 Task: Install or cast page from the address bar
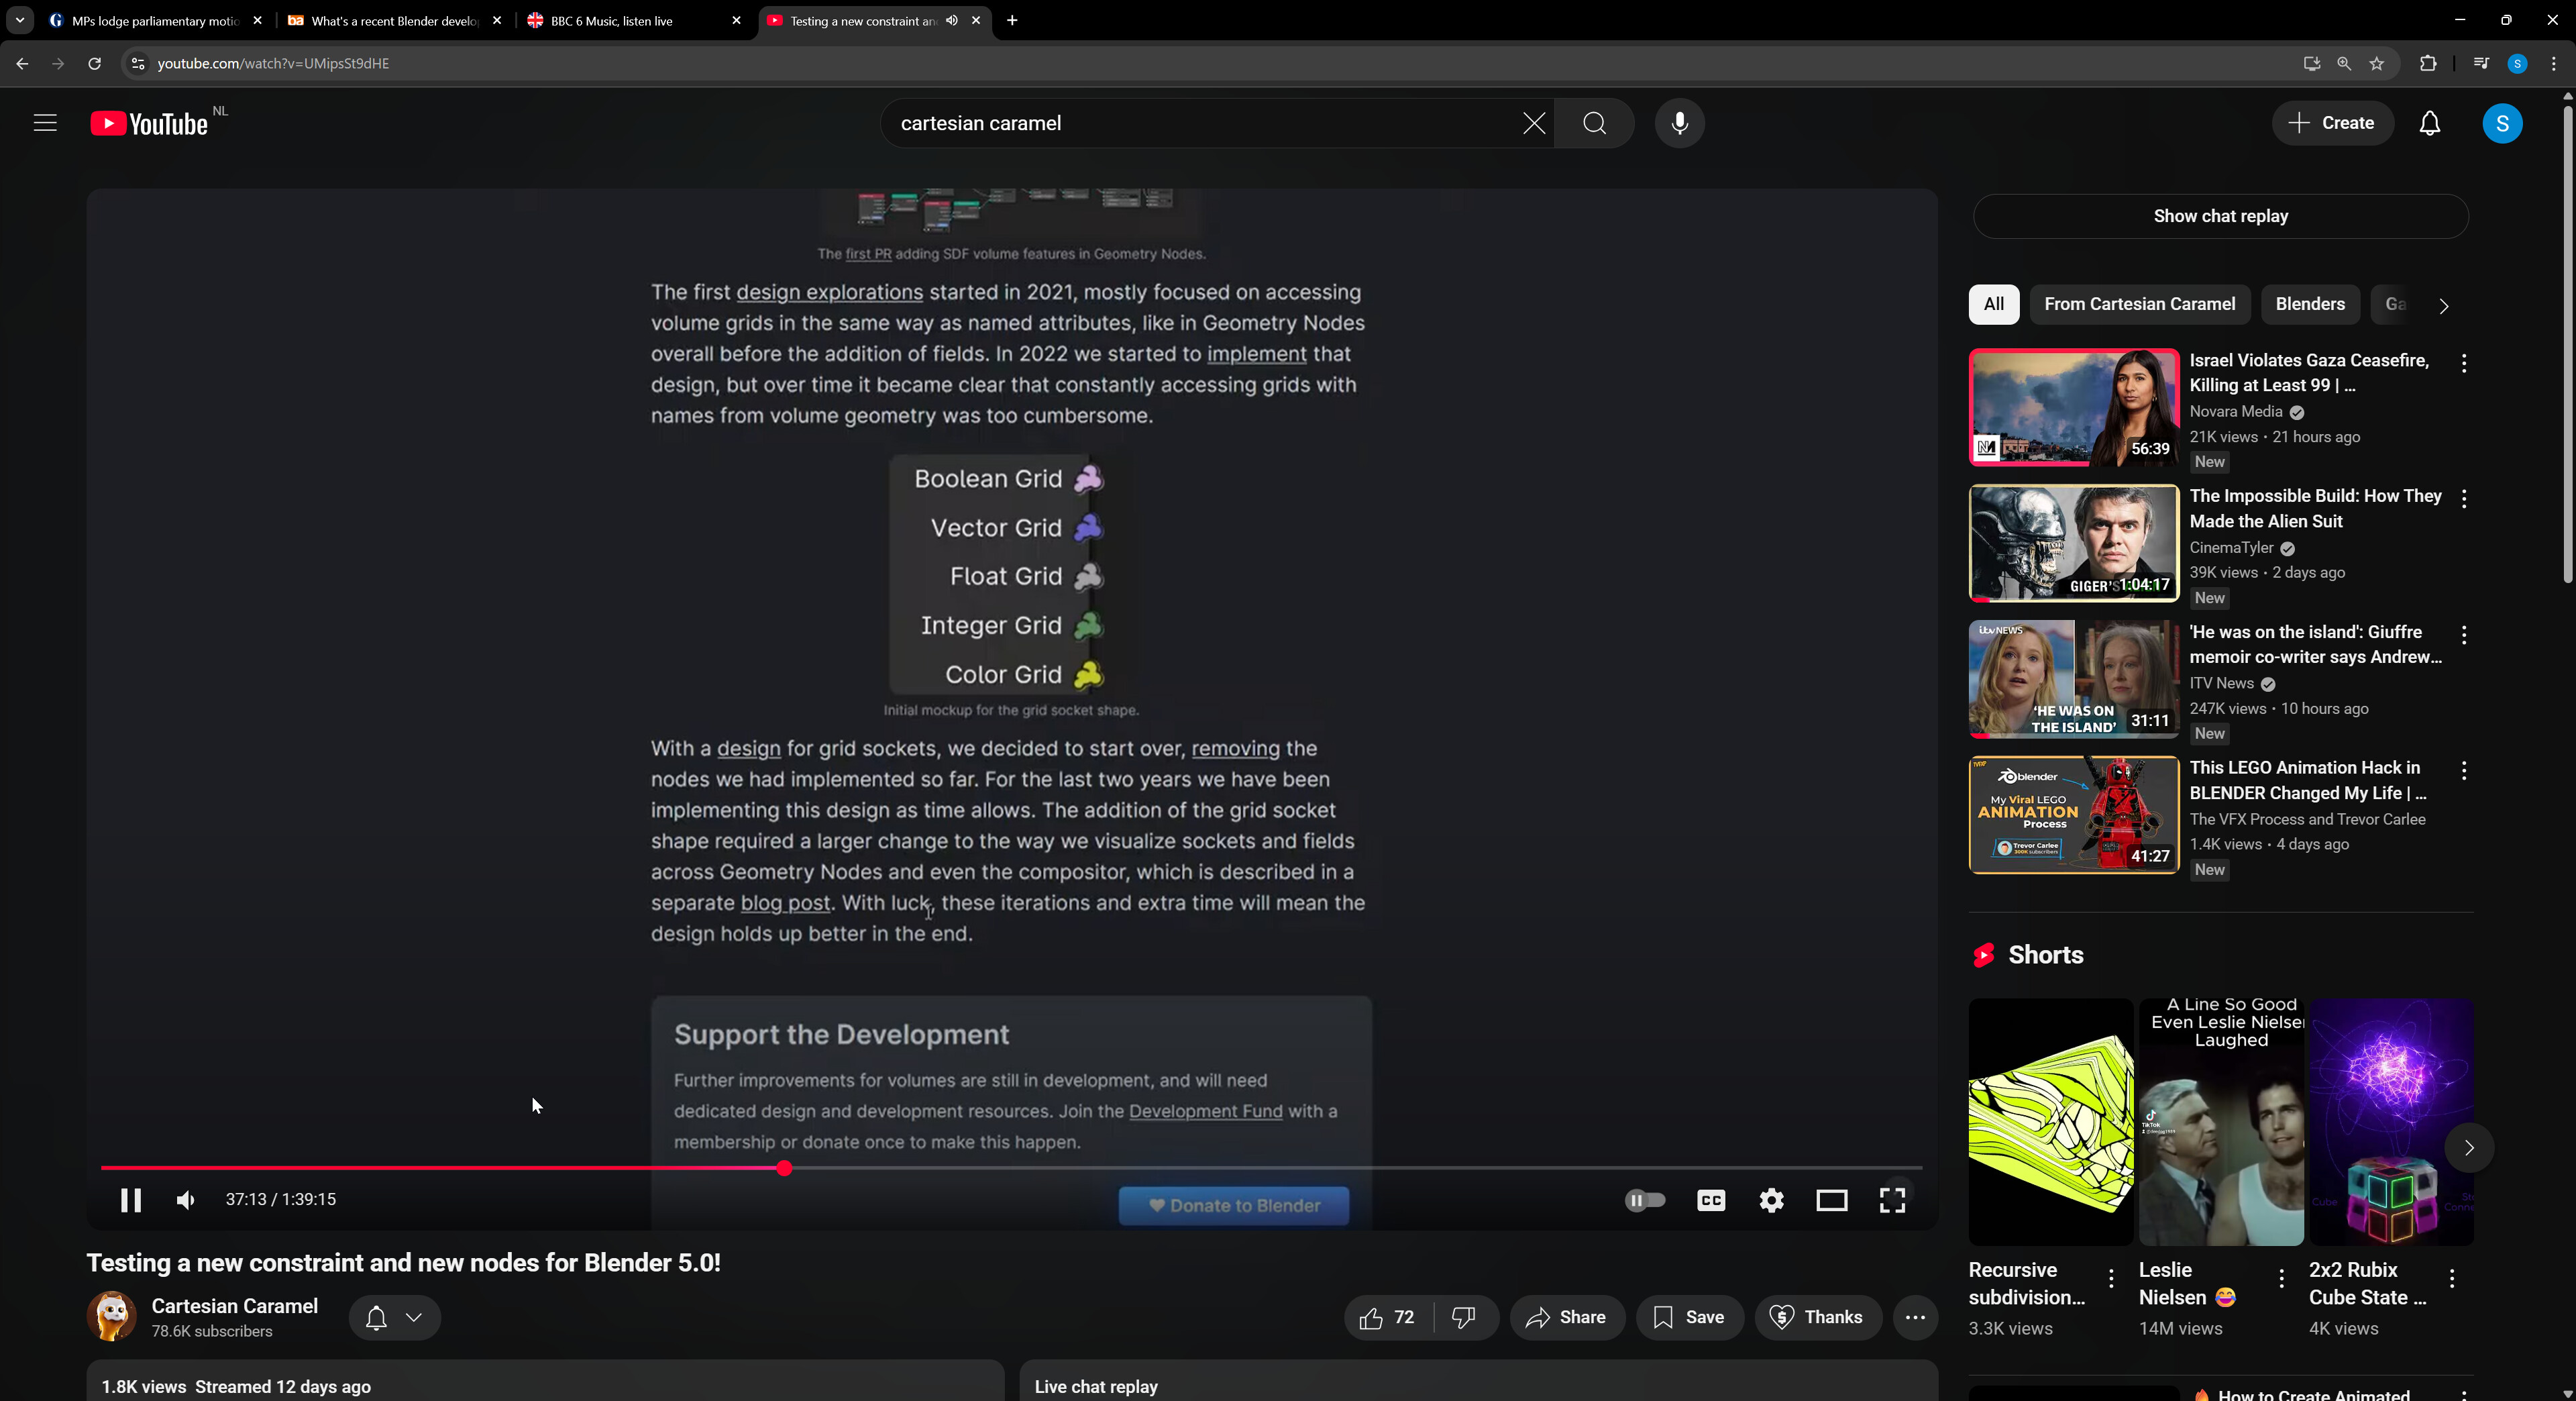(x=2311, y=64)
